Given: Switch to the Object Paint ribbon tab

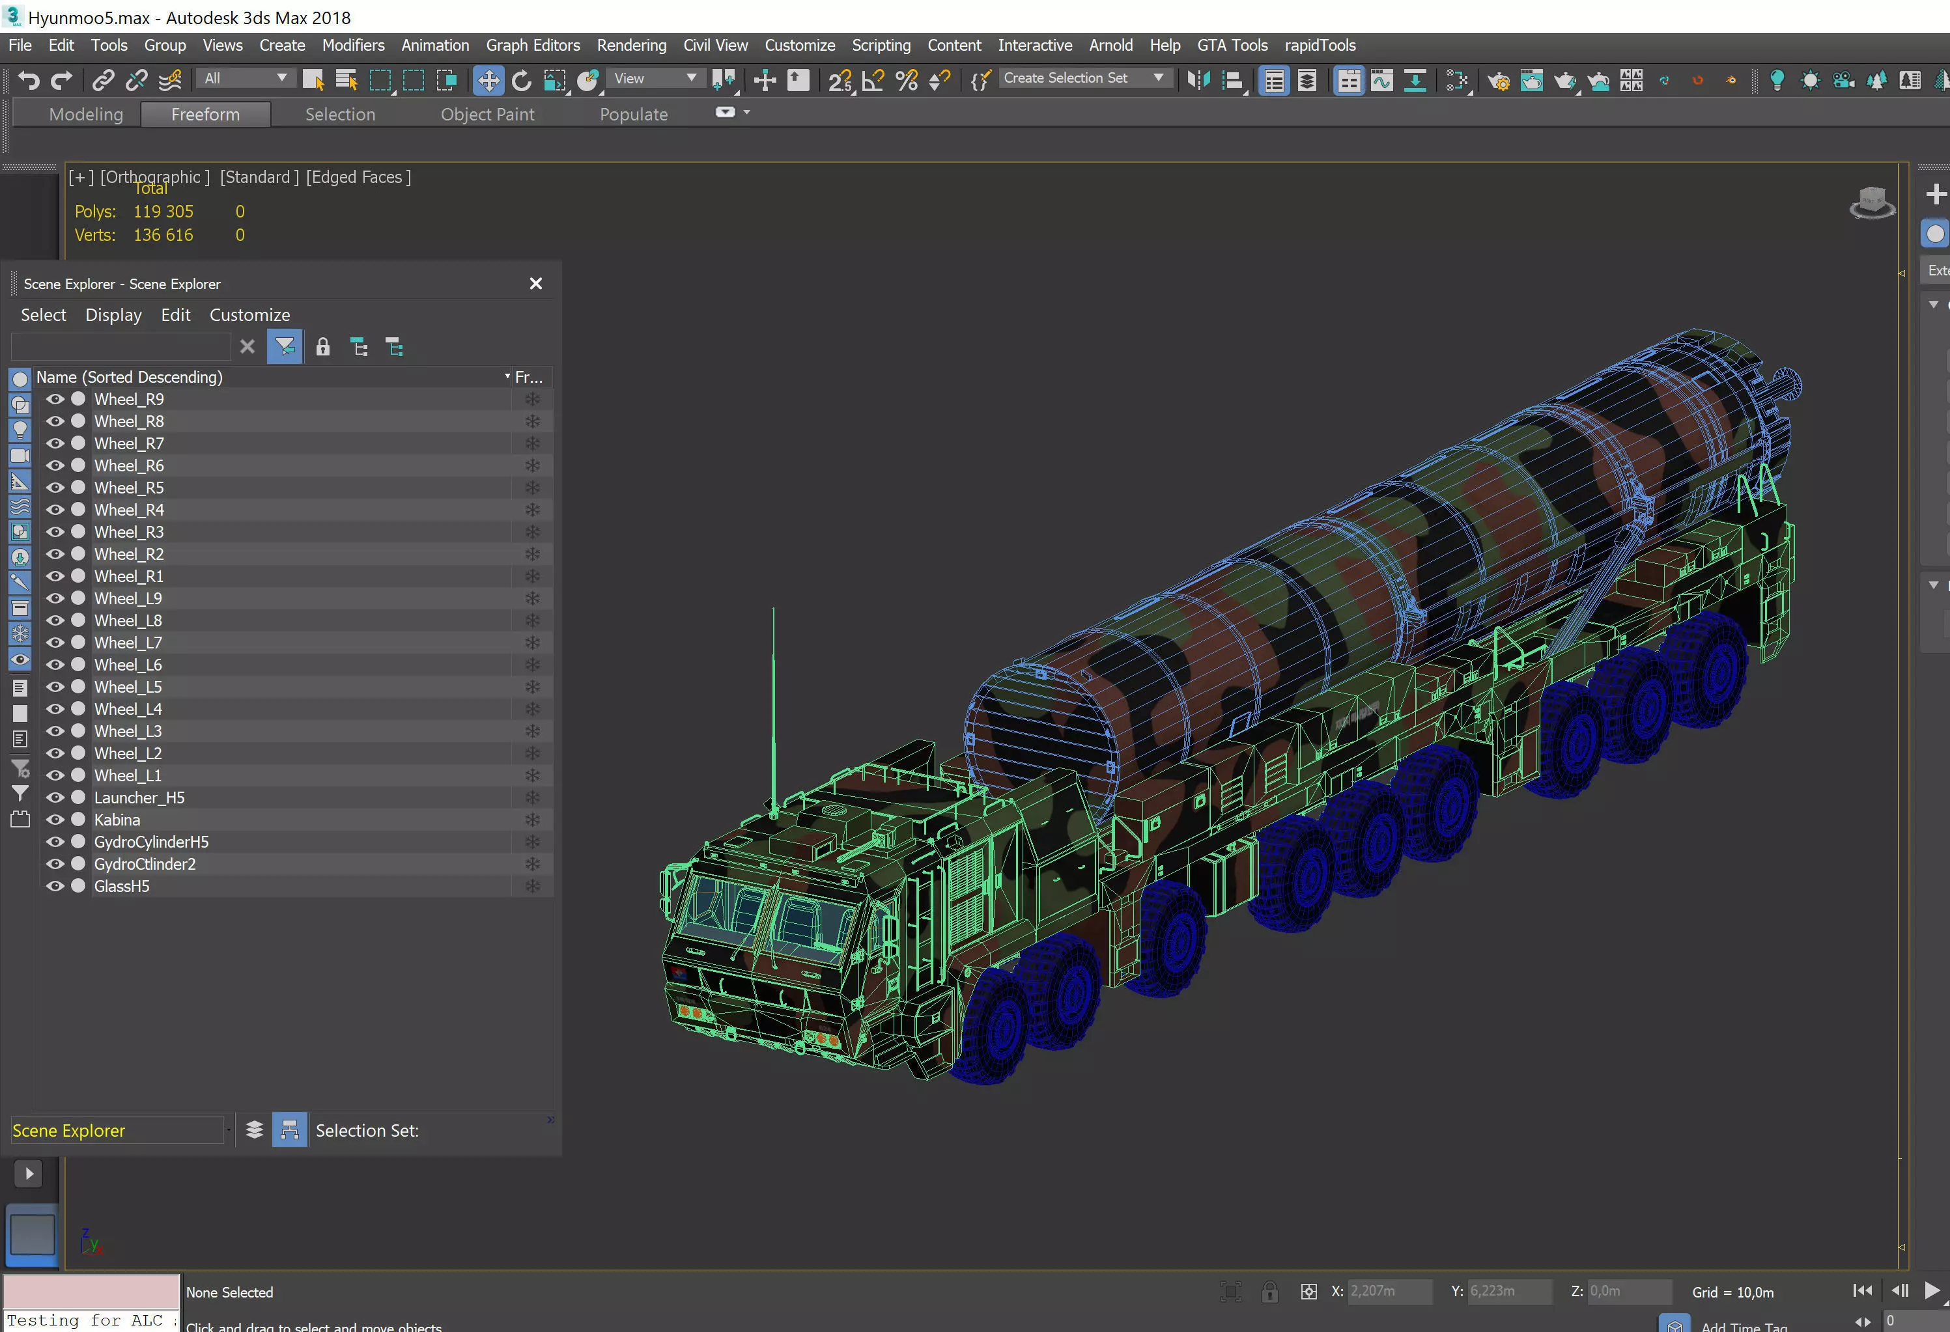Looking at the screenshot, I should coord(487,114).
